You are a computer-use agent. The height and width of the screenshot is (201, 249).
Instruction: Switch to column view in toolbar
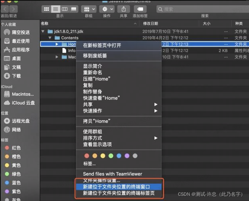click(x=65, y=9)
